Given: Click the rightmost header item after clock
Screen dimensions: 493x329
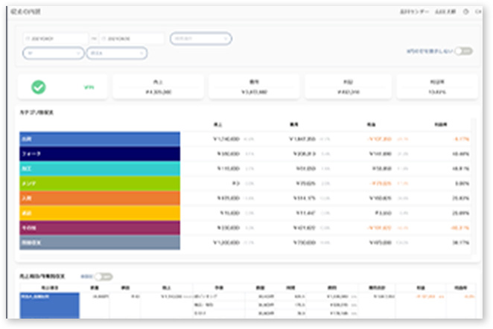Looking at the screenshot, I should coord(478,12).
